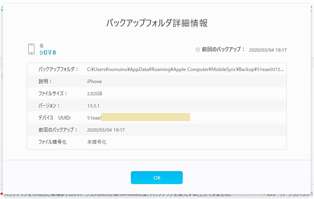Click the ファイルサイズ： label
314x199 pixels.
(52, 93)
